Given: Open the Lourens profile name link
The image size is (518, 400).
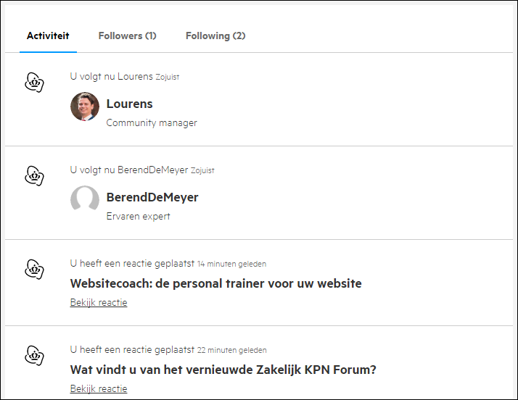Looking at the screenshot, I should (129, 104).
